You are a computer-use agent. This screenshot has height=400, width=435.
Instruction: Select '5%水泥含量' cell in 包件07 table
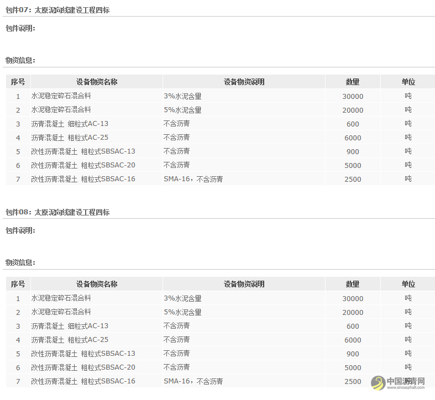[182, 110]
